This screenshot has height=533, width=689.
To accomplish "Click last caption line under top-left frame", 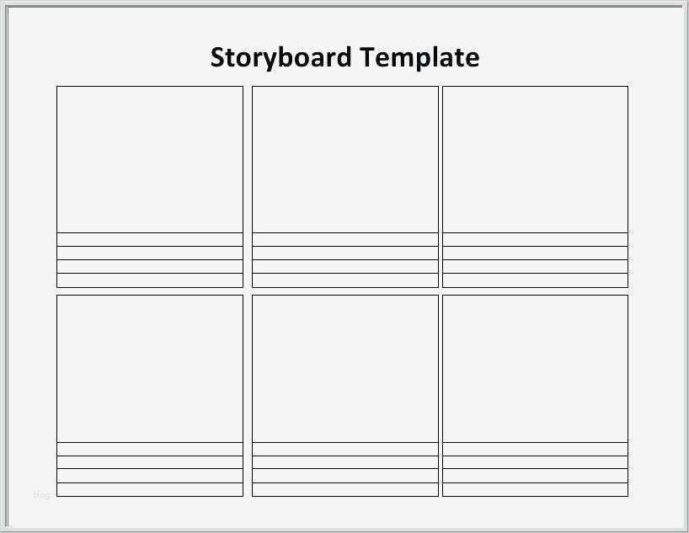I will (x=150, y=280).
